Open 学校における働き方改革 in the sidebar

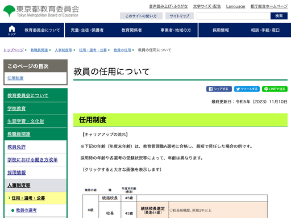[32, 160]
